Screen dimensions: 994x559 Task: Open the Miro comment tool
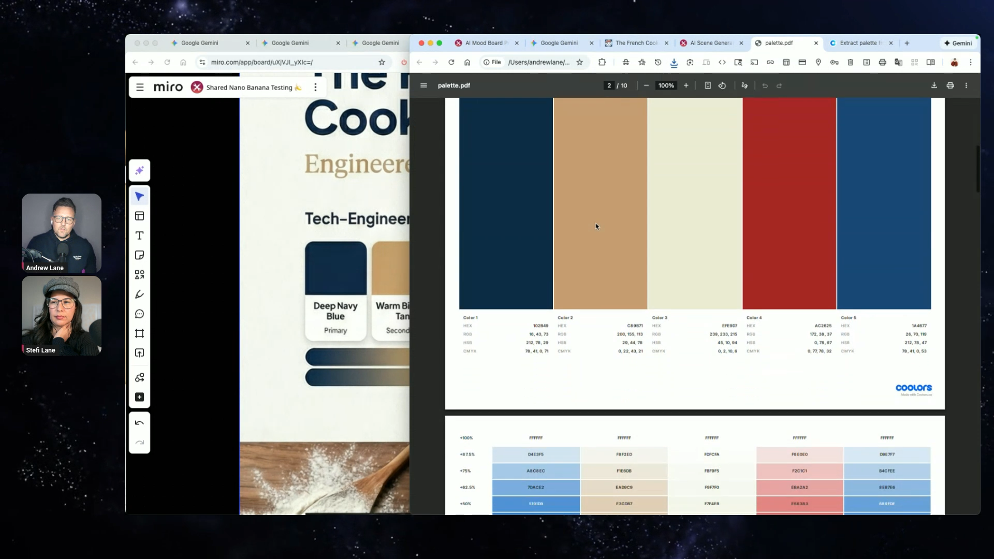coord(139,314)
